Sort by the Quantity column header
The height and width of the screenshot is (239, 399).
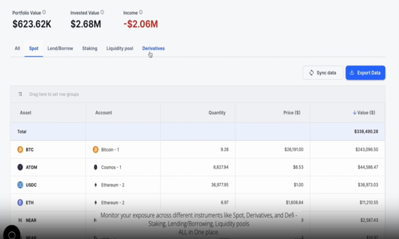click(x=217, y=113)
